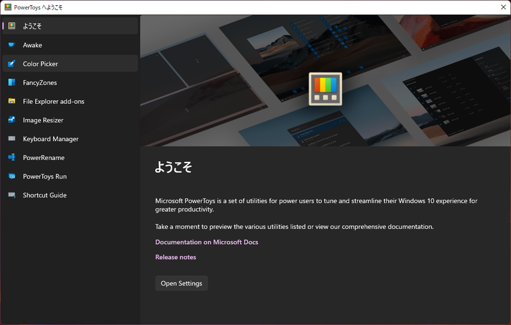This screenshot has width=511, height=325.
Task: Click the Keyboard Manager keyboard icon
Action: [11, 138]
